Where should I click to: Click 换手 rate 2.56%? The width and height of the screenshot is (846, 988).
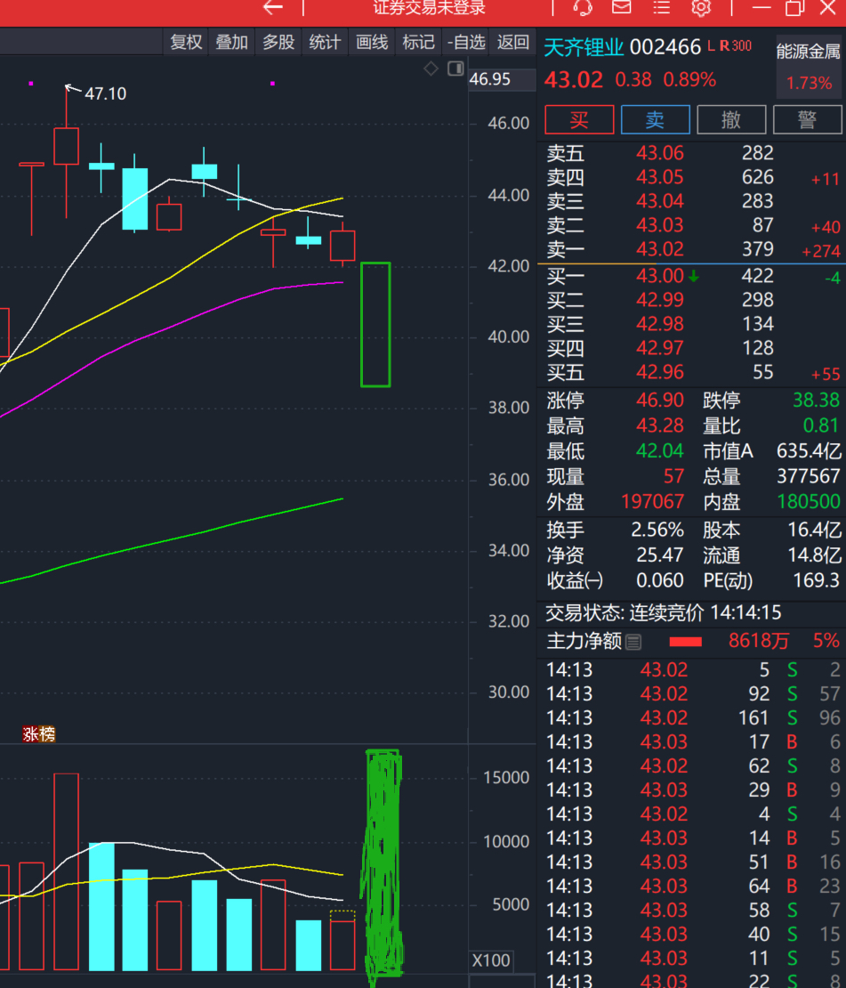click(657, 530)
